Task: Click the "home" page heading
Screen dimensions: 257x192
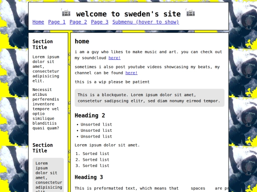Action: (x=82, y=41)
